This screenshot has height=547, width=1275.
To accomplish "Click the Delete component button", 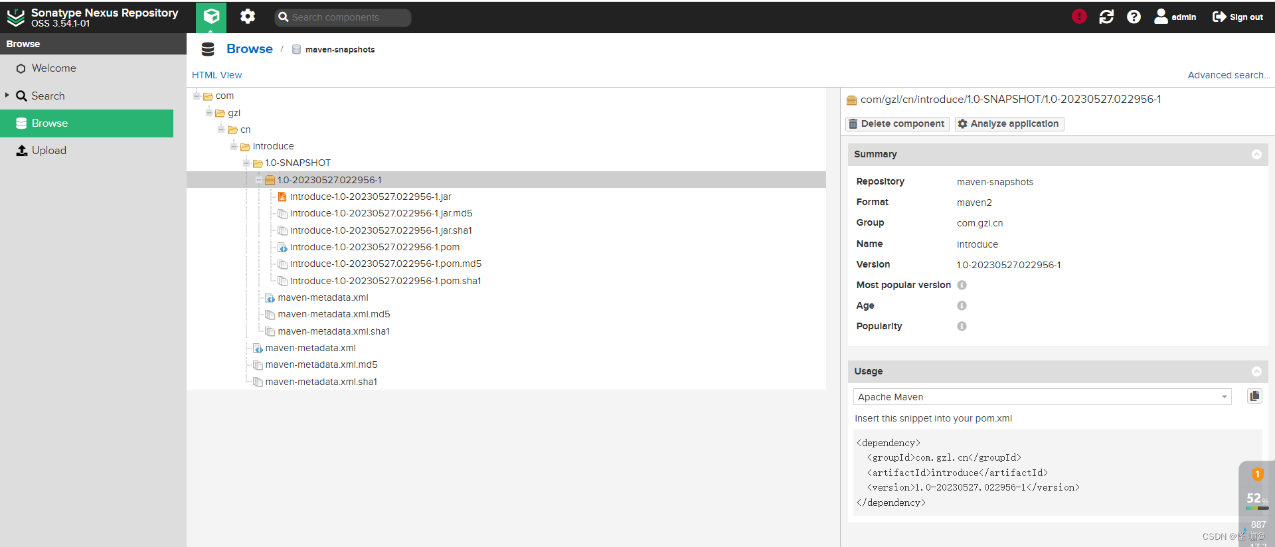I will point(897,123).
